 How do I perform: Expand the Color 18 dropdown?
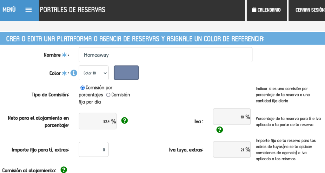(x=94, y=73)
